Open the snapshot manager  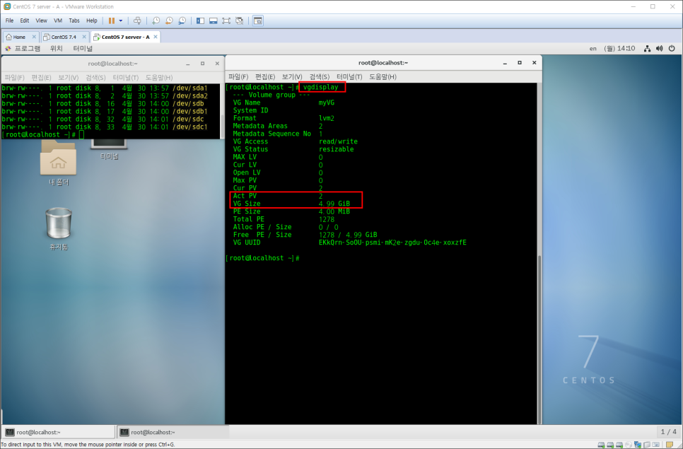point(182,21)
